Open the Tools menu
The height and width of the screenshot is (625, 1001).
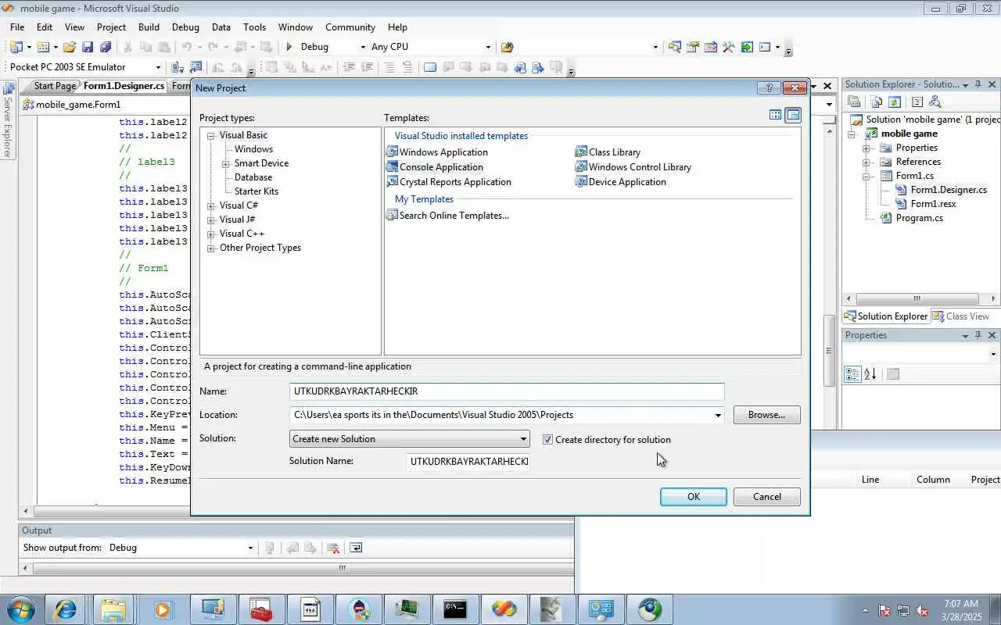(254, 27)
